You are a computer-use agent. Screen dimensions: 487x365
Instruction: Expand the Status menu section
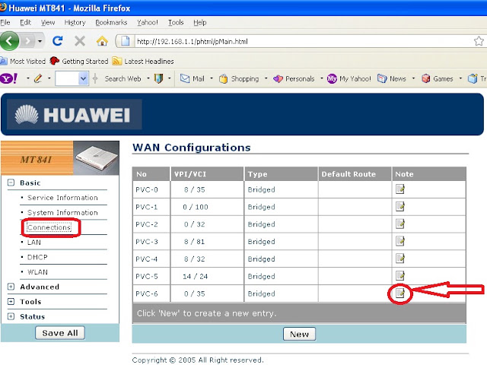click(x=11, y=316)
